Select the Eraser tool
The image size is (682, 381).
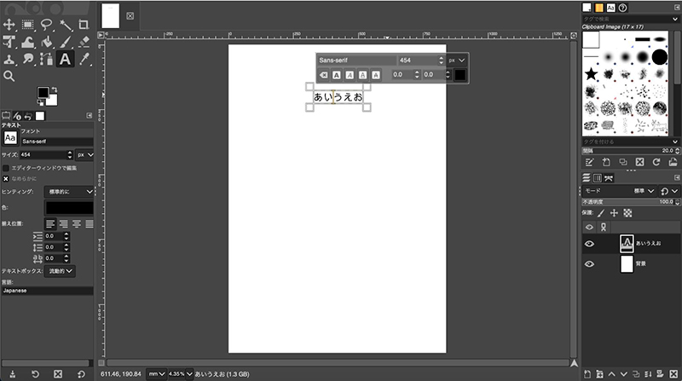[84, 42]
